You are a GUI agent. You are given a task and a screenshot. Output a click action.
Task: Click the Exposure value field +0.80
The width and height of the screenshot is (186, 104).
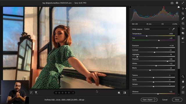[171, 46]
